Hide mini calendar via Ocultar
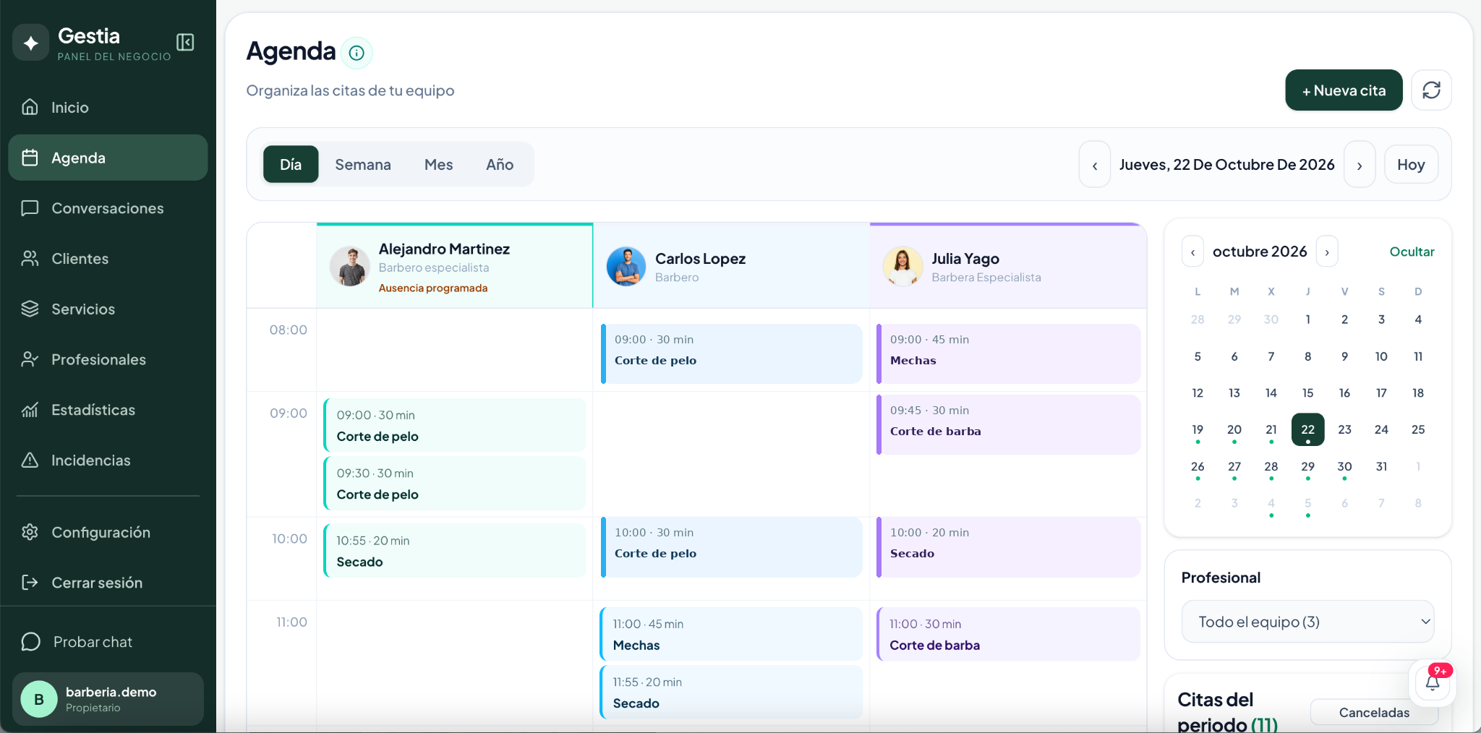The width and height of the screenshot is (1481, 733). 1412,252
